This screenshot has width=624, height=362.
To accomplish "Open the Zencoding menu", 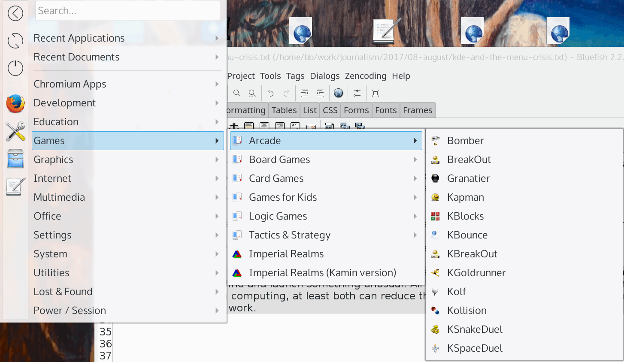I will pyautogui.click(x=366, y=76).
